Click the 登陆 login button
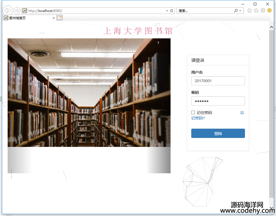The height and width of the screenshot is (216, 276). (218, 133)
